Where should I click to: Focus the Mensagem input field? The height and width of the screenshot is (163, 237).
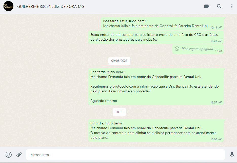click(125, 155)
